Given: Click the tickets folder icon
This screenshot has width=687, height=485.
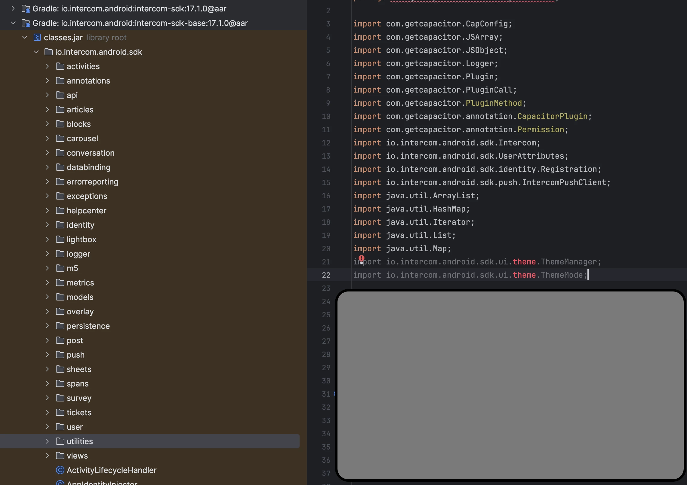Looking at the screenshot, I should [x=60, y=413].
